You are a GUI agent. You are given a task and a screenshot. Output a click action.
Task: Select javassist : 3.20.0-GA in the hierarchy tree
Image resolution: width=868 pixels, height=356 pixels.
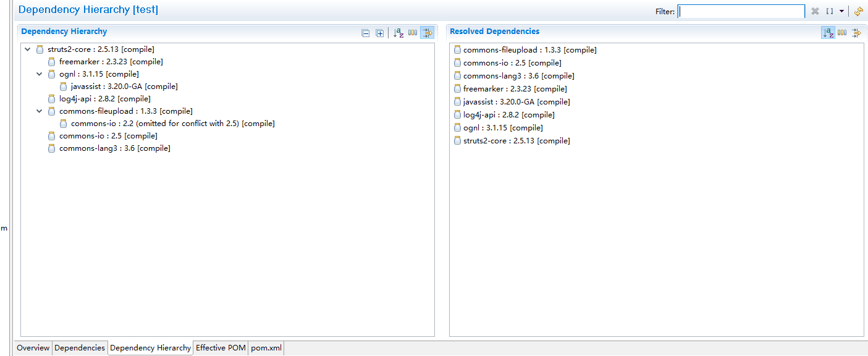pos(124,87)
